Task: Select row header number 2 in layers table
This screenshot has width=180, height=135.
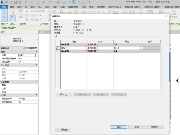Action: (x=58, y=48)
